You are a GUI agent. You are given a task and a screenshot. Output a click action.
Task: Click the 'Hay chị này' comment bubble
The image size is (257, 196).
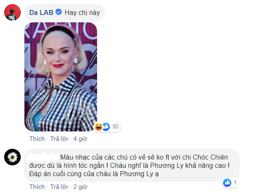(64, 12)
